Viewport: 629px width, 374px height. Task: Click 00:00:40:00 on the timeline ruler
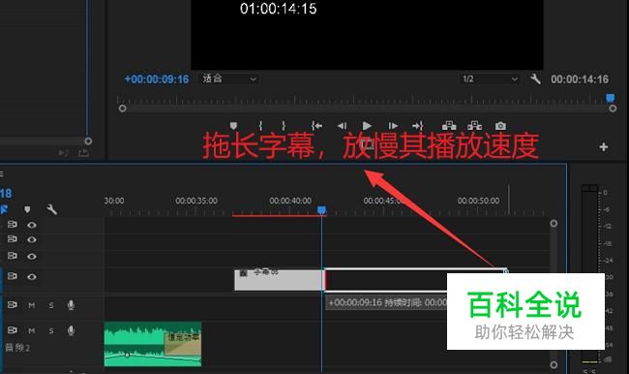click(290, 201)
